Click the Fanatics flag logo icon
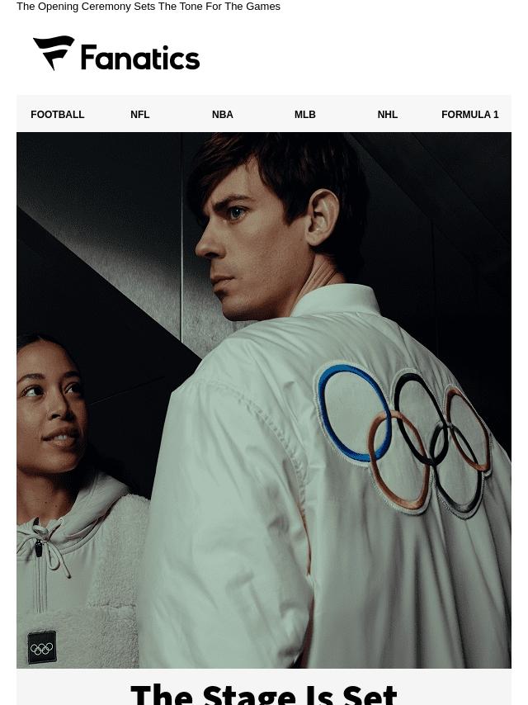 [54, 53]
